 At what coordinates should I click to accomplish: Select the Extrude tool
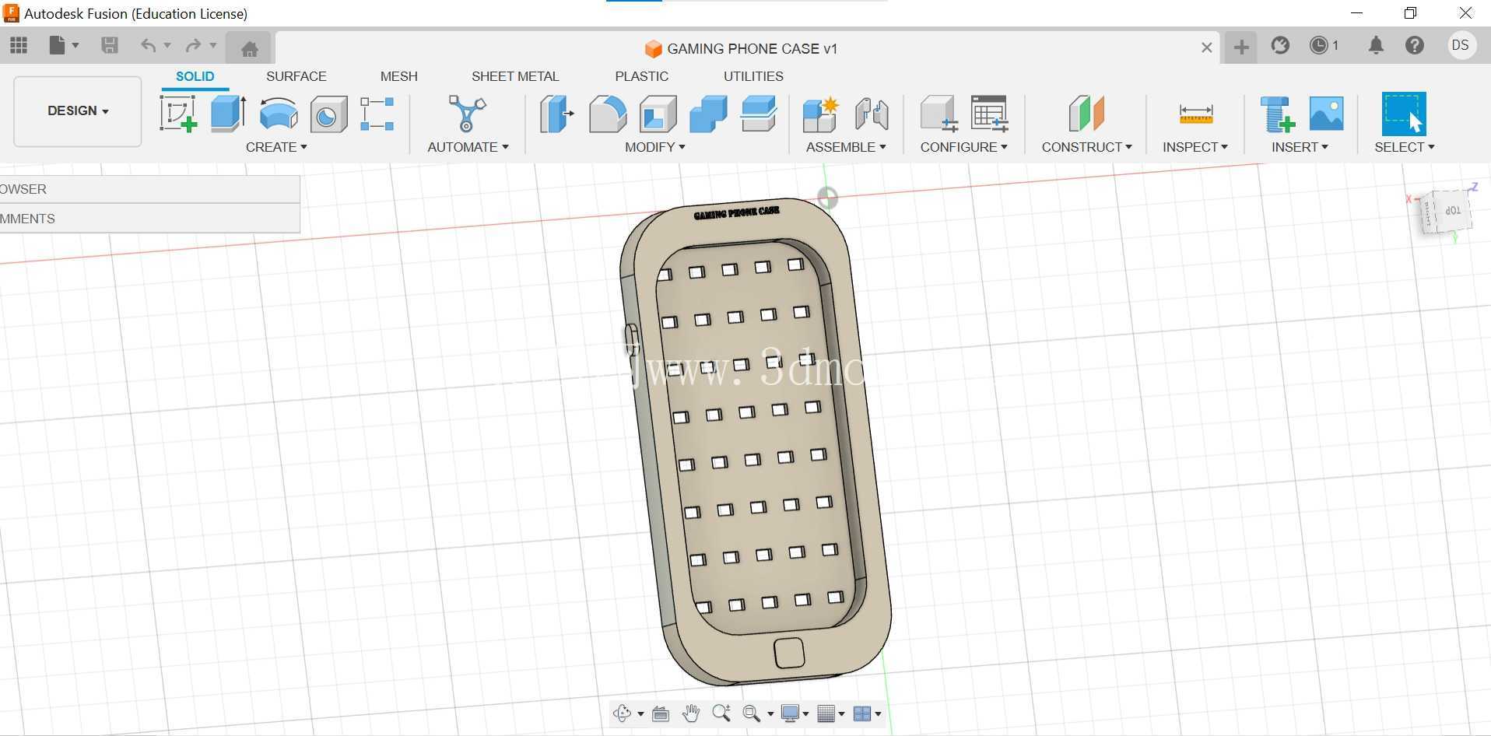point(228,114)
